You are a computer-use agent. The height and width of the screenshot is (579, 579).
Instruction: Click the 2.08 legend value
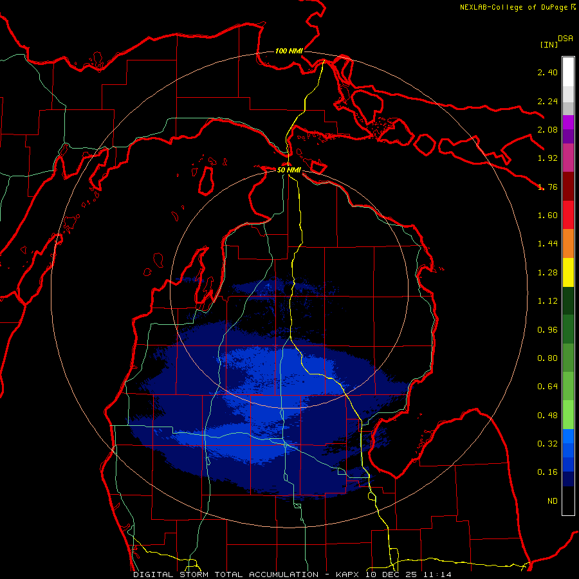point(547,129)
